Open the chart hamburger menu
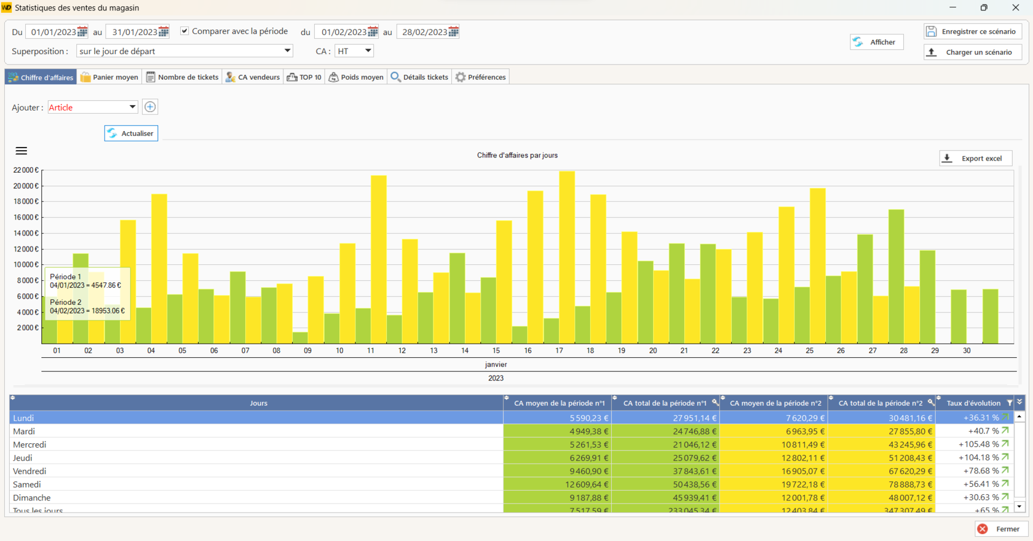Screen dimensions: 1033x541 (x=22, y=151)
